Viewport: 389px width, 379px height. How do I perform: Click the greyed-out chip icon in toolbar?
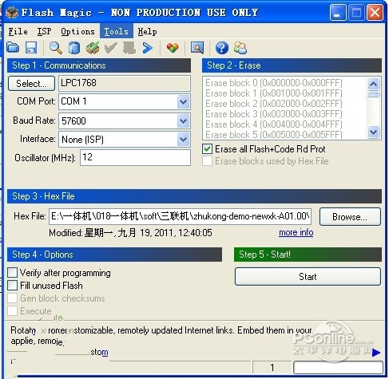tap(129, 48)
